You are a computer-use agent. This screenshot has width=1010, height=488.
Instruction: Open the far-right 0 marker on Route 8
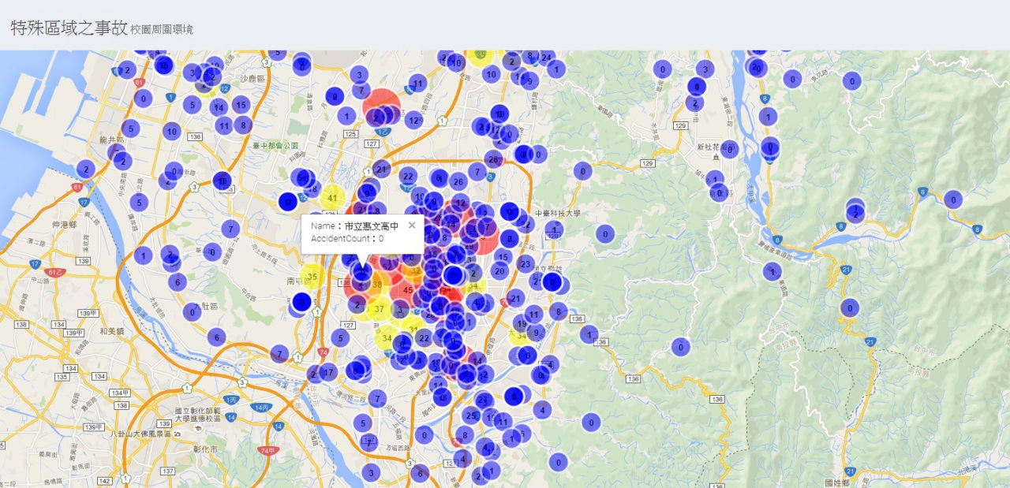[953, 200]
